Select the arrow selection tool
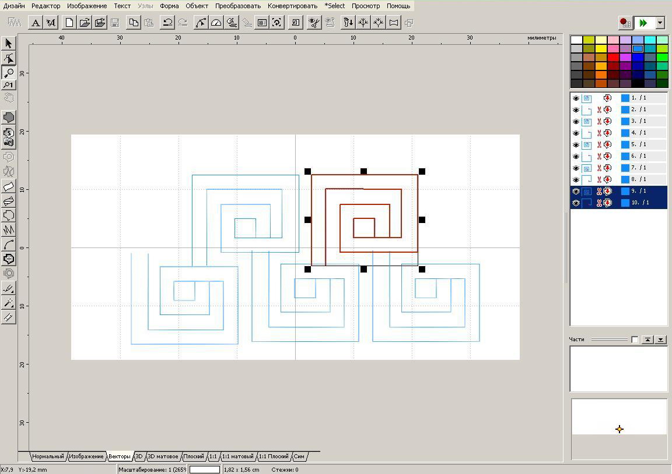672x474 pixels. (9, 43)
